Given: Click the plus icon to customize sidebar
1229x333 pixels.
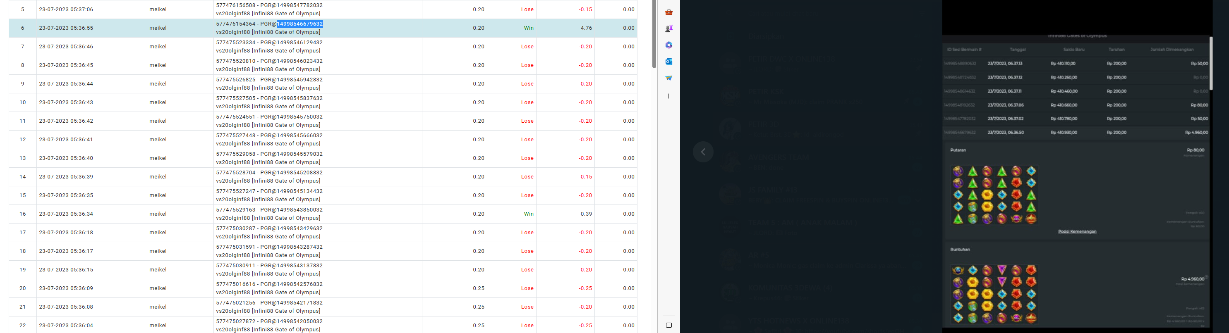Looking at the screenshot, I should [x=669, y=96].
